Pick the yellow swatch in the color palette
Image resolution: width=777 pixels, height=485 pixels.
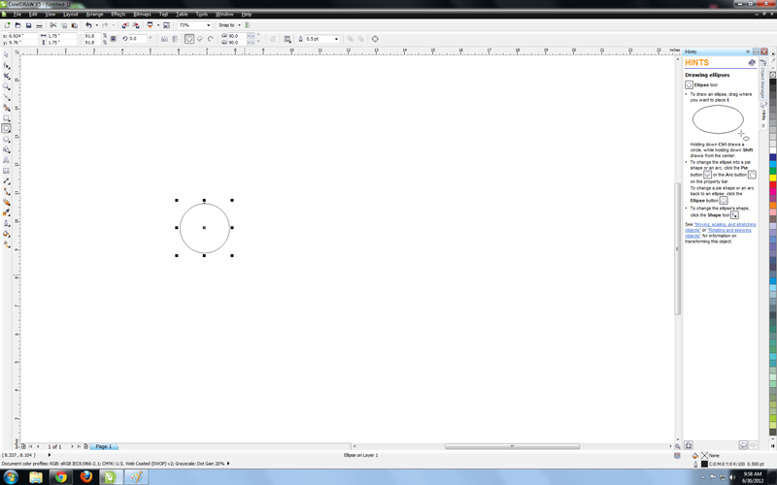pos(772,178)
